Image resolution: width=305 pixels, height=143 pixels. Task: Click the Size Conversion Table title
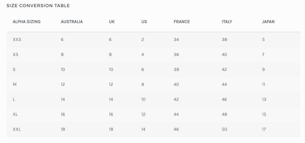coord(38,6)
